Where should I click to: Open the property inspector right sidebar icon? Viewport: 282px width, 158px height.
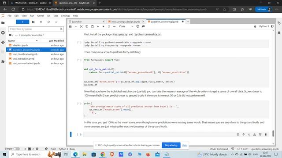tap(279, 23)
